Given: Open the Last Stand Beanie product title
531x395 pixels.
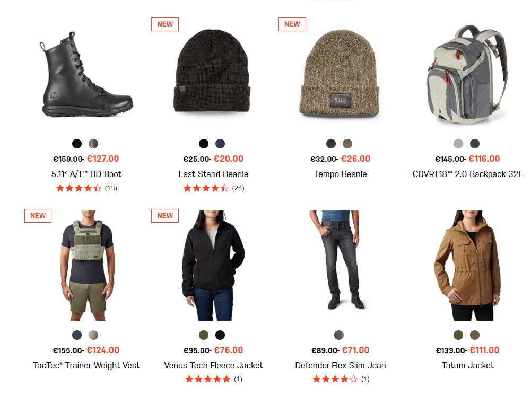Looking at the screenshot, I should pos(213,174).
